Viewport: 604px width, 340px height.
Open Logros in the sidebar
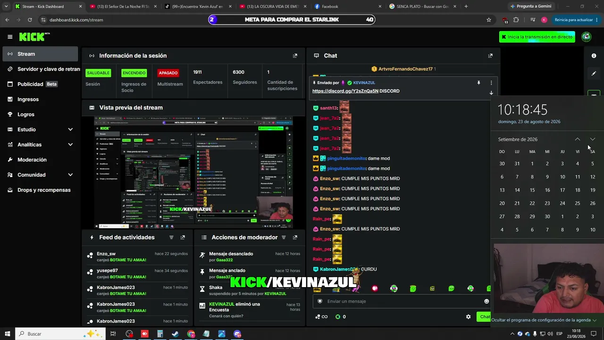[40, 114]
